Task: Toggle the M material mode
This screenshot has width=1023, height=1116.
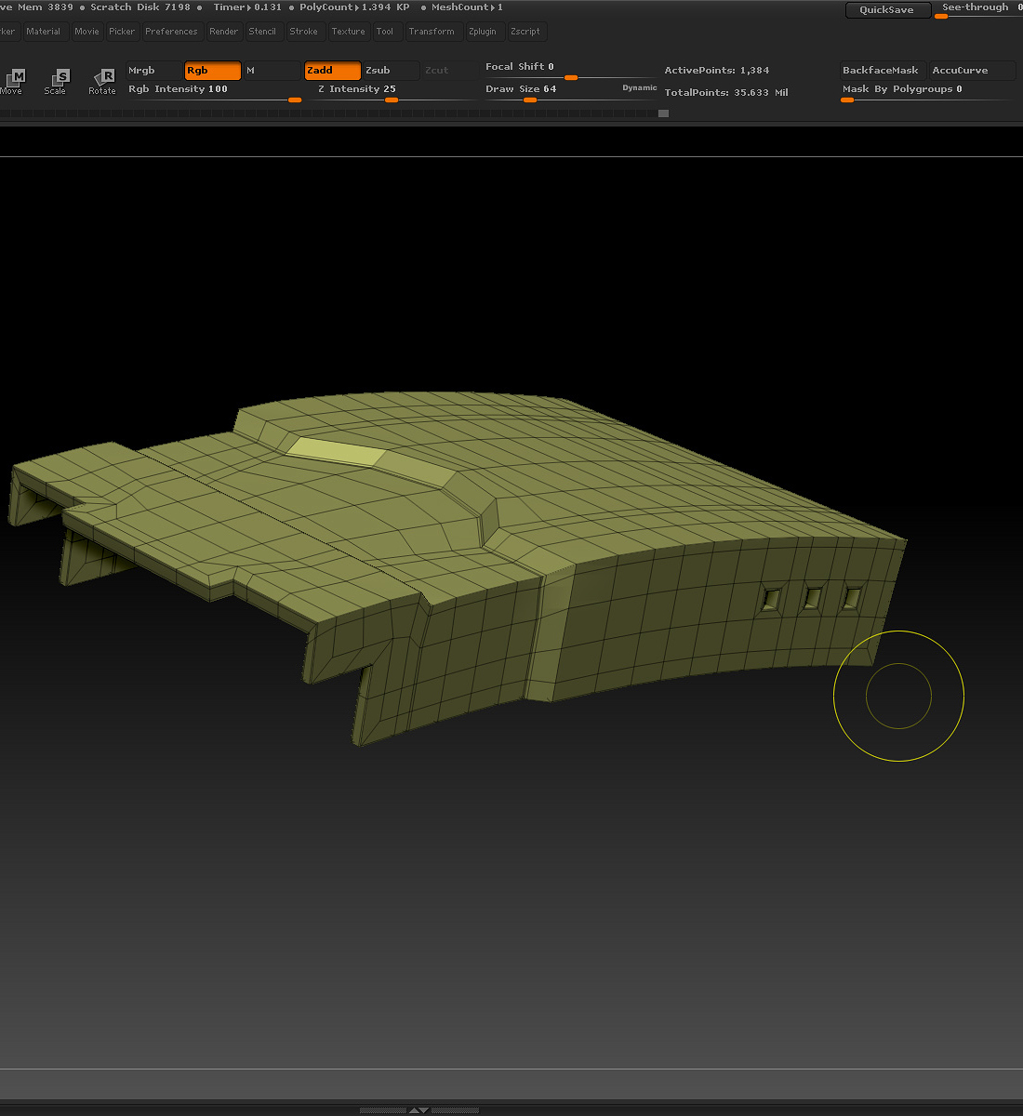Action: click(272, 71)
